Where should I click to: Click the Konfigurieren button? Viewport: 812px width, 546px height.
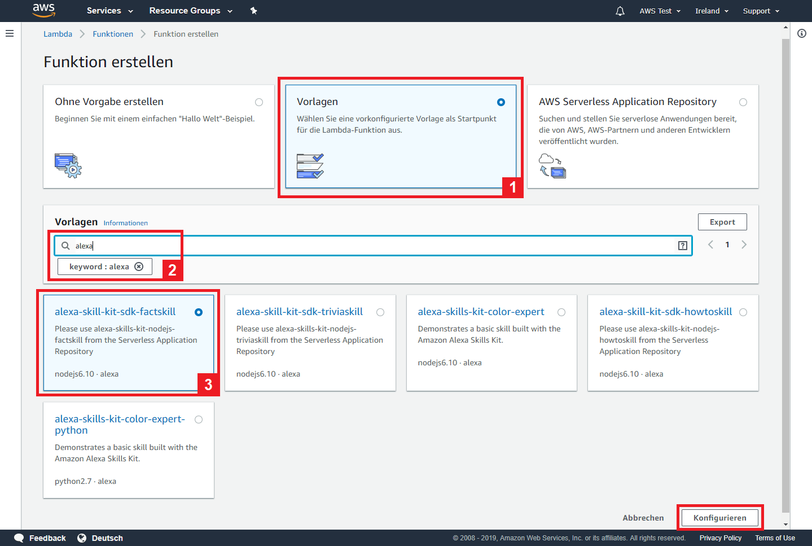(x=720, y=518)
